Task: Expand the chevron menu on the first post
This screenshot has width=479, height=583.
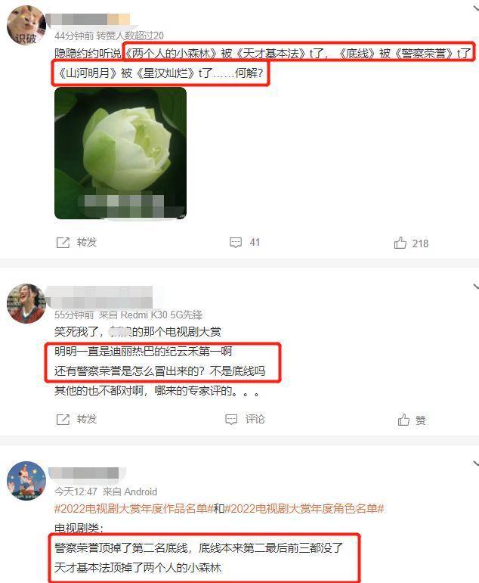Action: 475,8
